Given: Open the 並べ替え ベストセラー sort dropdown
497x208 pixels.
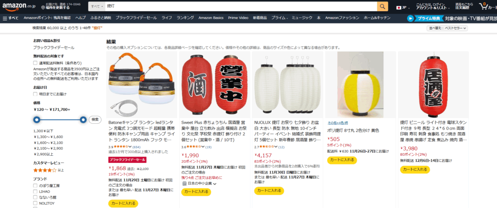Looking at the screenshot, I should tap(447, 28).
